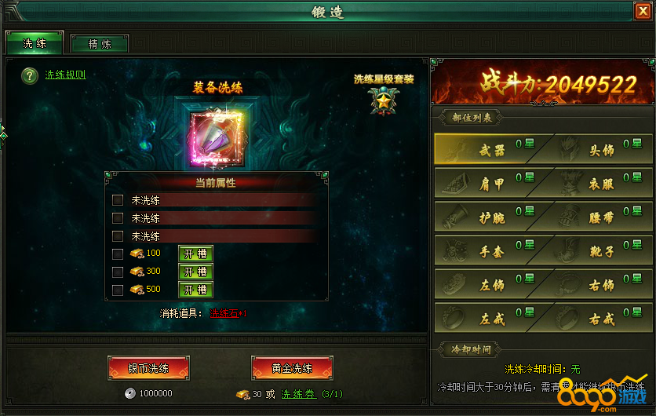Switch to the 精炼 tab
Image resolution: width=656 pixels, height=416 pixels.
click(100, 44)
